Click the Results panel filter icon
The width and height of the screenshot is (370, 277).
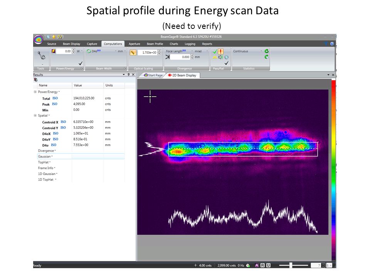(35, 80)
